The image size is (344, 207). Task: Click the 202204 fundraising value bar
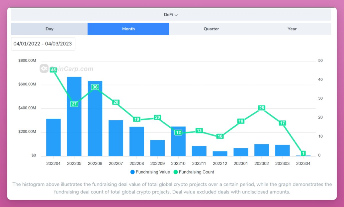(53, 137)
